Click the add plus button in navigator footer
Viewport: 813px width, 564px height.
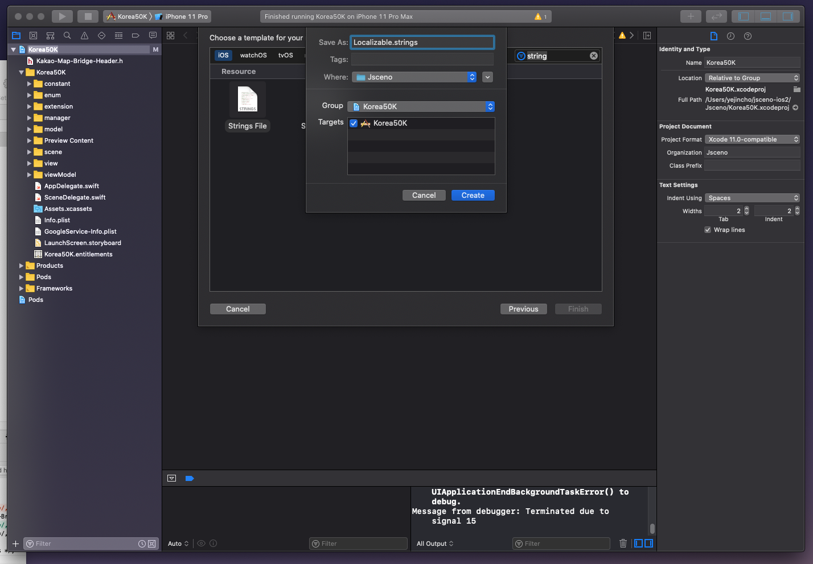[15, 544]
